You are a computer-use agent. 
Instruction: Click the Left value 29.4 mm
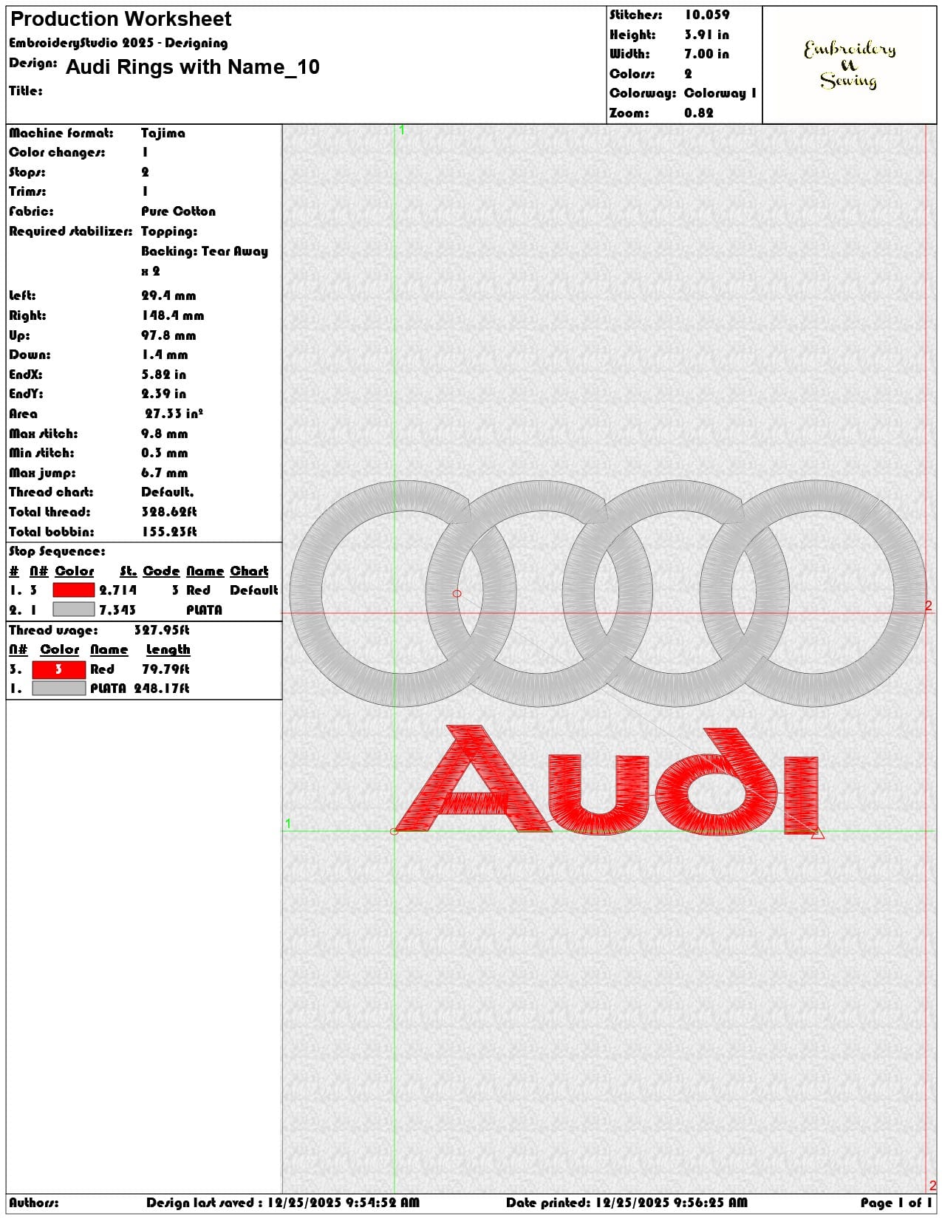pyautogui.click(x=168, y=296)
